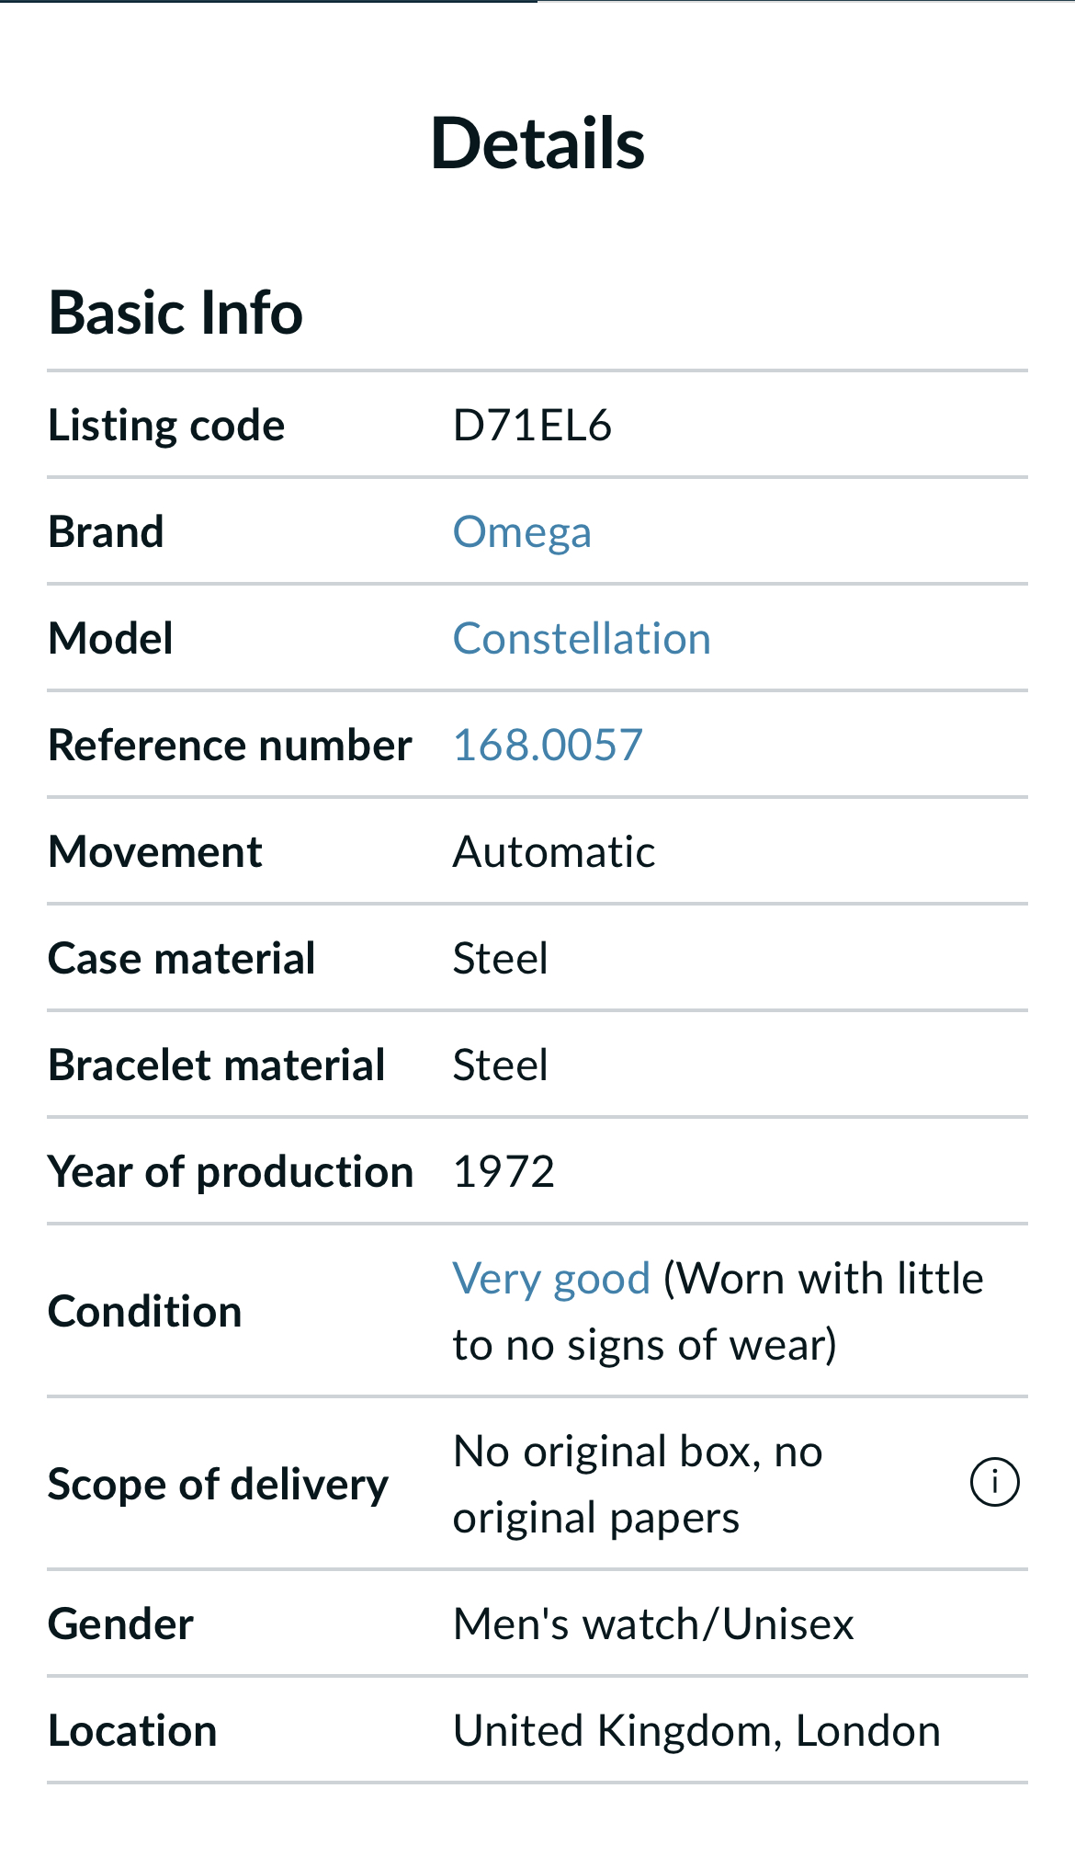The width and height of the screenshot is (1075, 1857).
Task: Click the Steel value for Bracelet material
Action: pos(501,1065)
